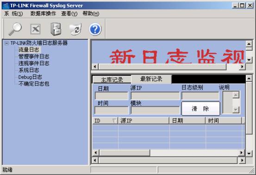Collapse the TP-LINK防火墙日志服务器 tree node
Viewport: 256px width, 175px height.
pyautogui.click(x=6, y=43)
